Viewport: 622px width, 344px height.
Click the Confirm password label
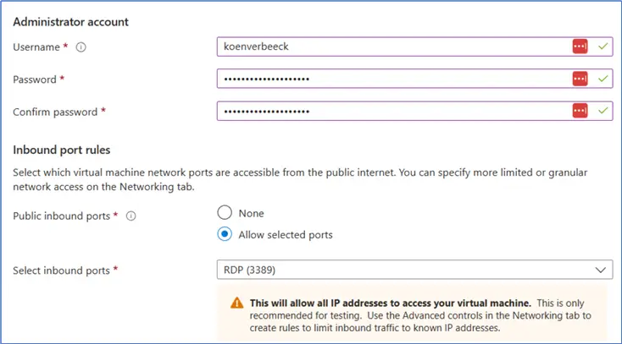(56, 112)
